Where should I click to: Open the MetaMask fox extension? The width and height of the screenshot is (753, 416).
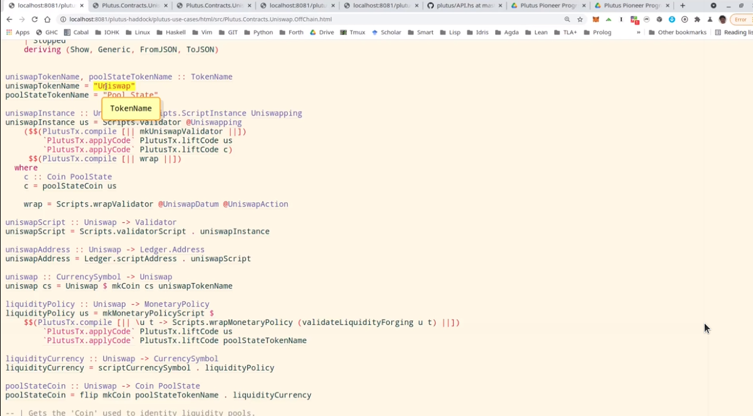[596, 20]
